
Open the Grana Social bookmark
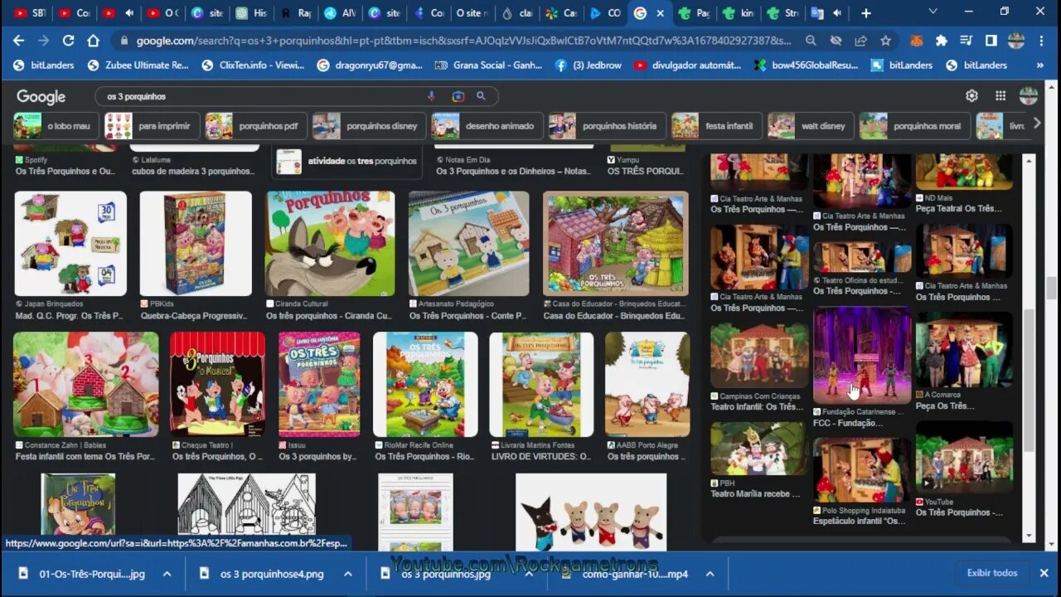(488, 65)
